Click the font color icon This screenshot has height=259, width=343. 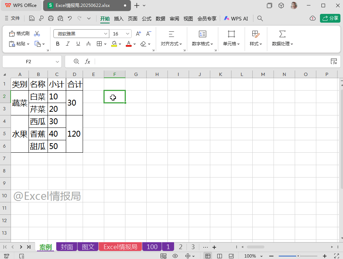[x=129, y=43]
